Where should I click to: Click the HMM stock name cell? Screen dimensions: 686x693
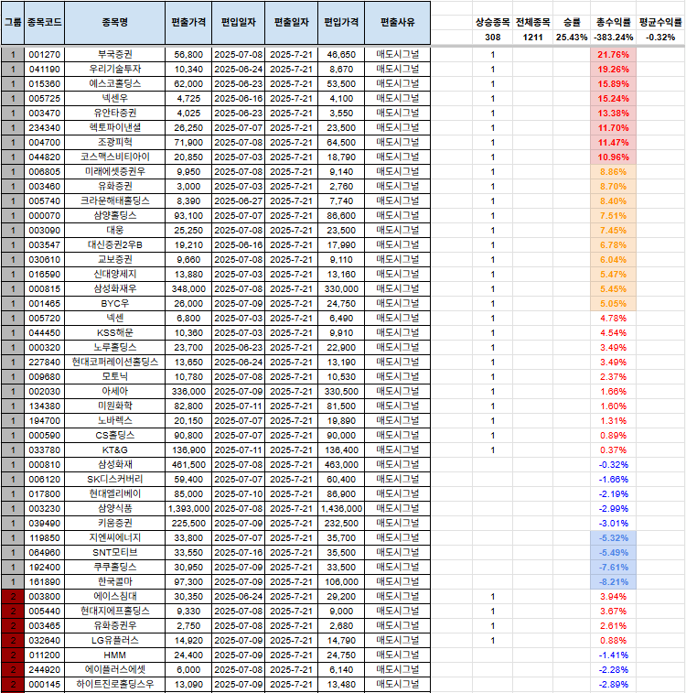tap(114, 655)
